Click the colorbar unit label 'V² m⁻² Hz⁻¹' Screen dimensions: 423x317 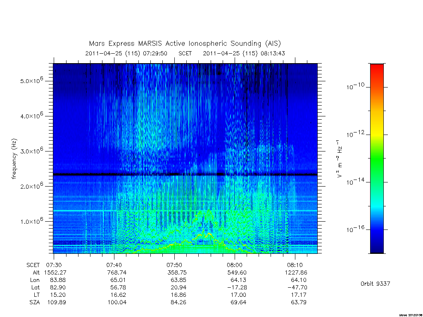pyautogui.click(x=340, y=158)
